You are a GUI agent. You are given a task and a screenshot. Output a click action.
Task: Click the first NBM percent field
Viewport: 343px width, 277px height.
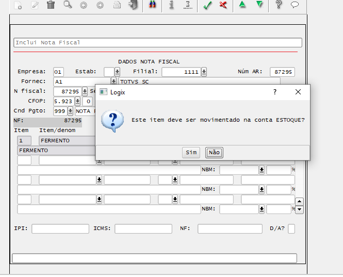click(x=279, y=170)
